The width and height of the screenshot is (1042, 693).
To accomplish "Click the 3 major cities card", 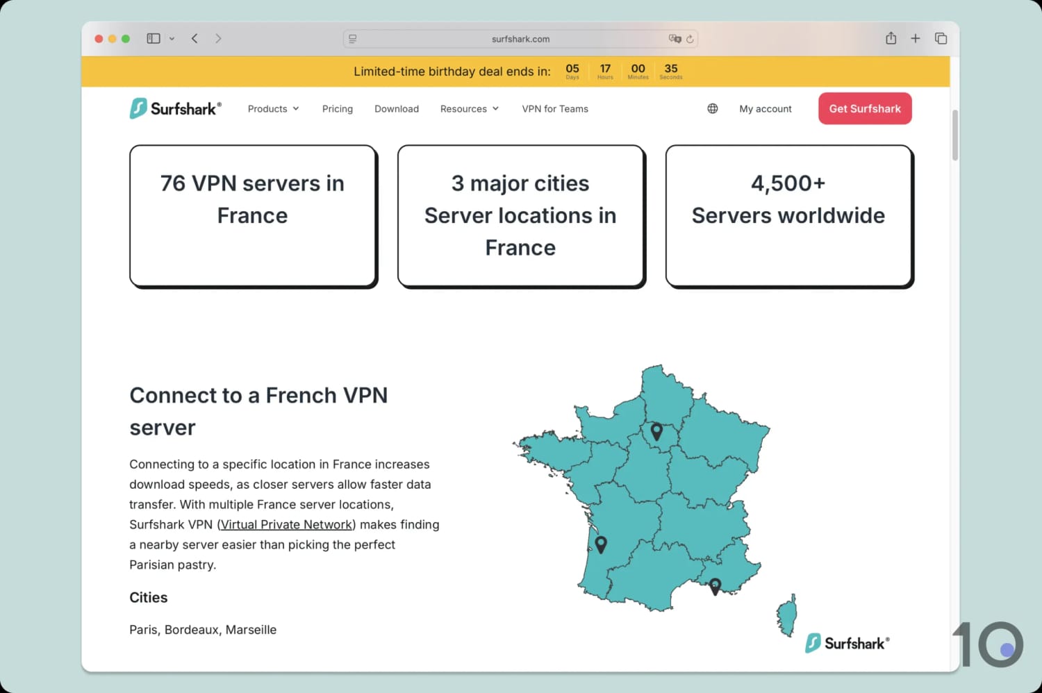I will (x=521, y=216).
